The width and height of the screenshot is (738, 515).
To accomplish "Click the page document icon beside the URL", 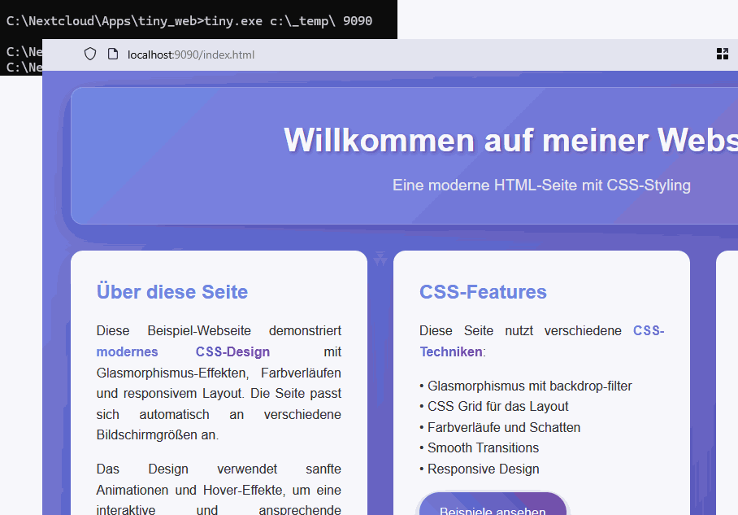I will click(x=113, y=55).
